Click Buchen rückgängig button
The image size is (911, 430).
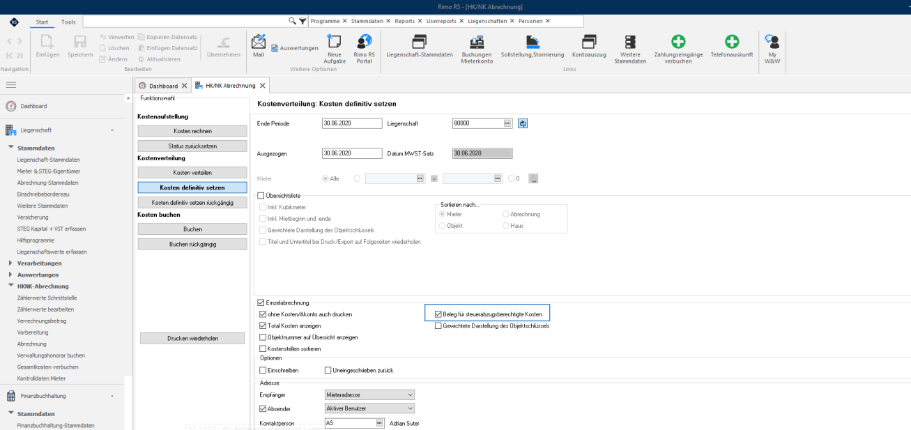(192, 244)
